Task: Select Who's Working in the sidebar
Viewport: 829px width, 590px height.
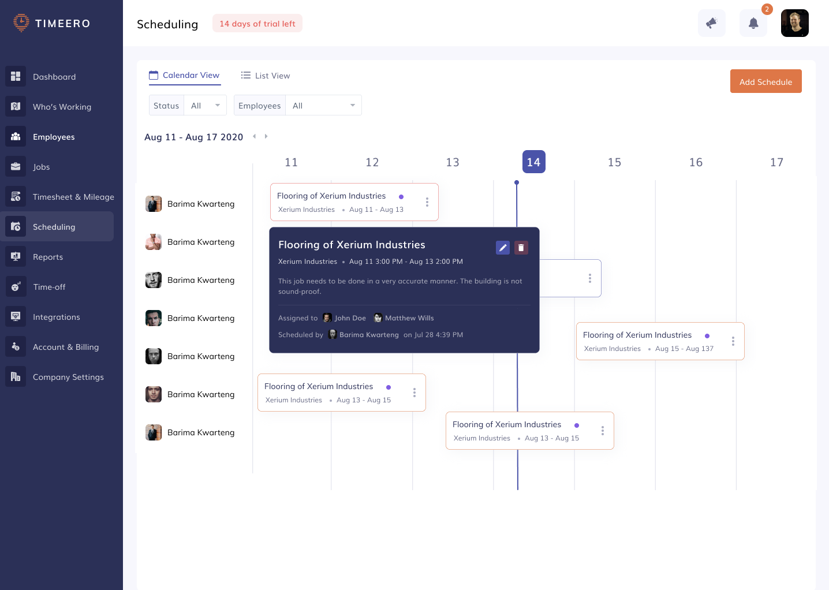Action: tap(61, 106)
